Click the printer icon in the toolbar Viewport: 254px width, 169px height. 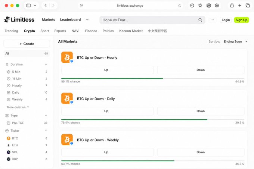point(208,6)
